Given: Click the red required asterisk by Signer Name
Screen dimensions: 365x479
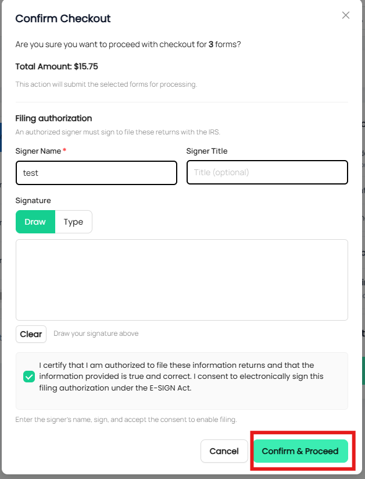Looking at the screenshot, I should (x=65, y=150).
